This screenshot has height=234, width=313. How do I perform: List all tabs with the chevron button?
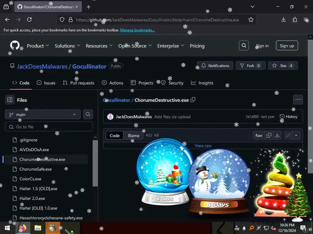tap(252, 7)
